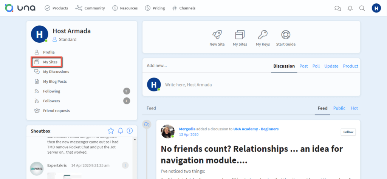Open My Keys key icon

[x=263, y=35]
